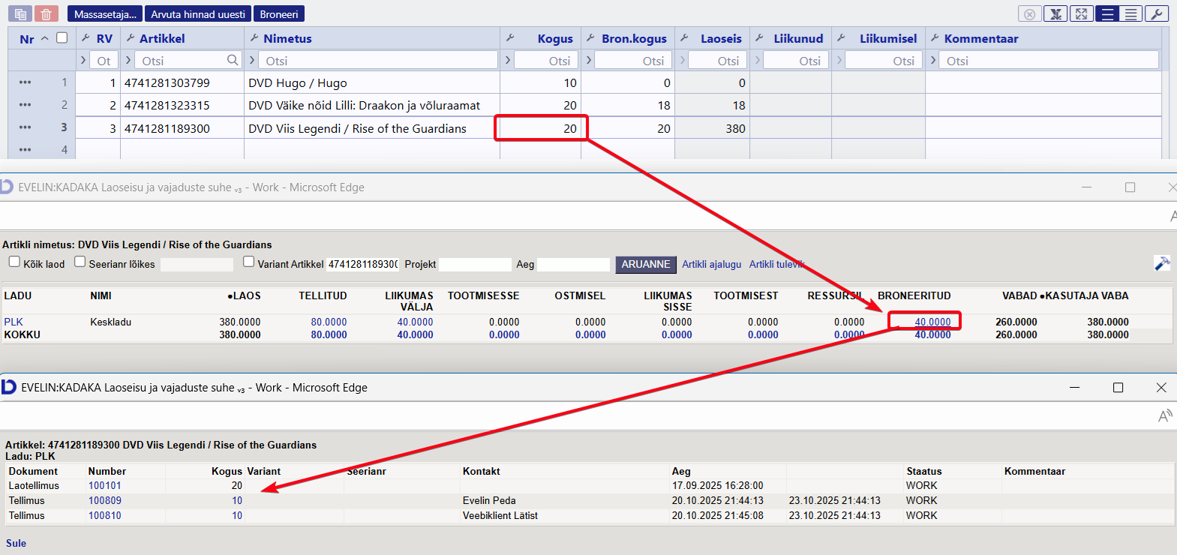Screen dimensions: 1177x555
Task: Sort by the Artikkel column header
Action: [x=162, y=38]
